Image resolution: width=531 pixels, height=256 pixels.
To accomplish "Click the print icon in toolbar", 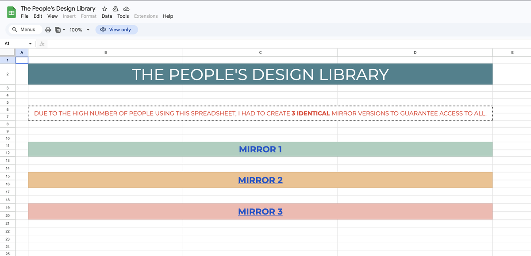I will point(48,30).
